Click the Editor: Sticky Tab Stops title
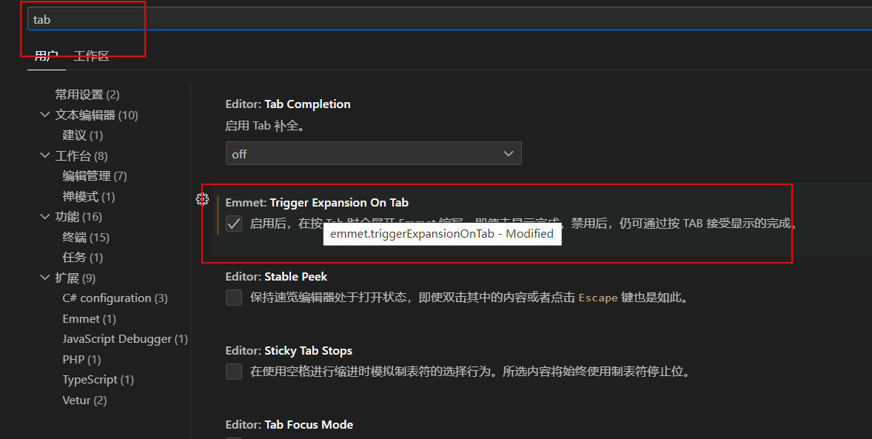 coord(289,350)
